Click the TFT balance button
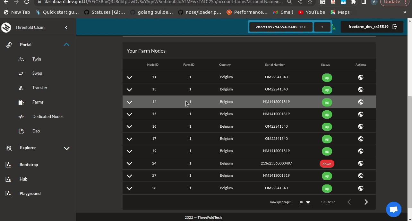This screenshot has width=412, height=221. [280, 27]
